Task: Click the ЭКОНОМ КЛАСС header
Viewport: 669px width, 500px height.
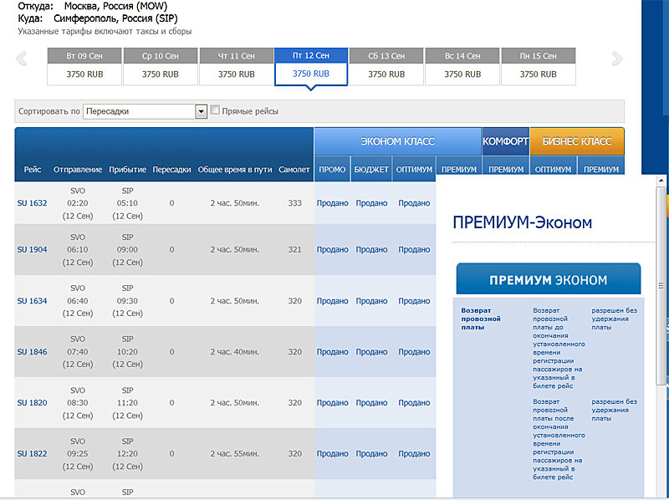Action: coord(398,141)
